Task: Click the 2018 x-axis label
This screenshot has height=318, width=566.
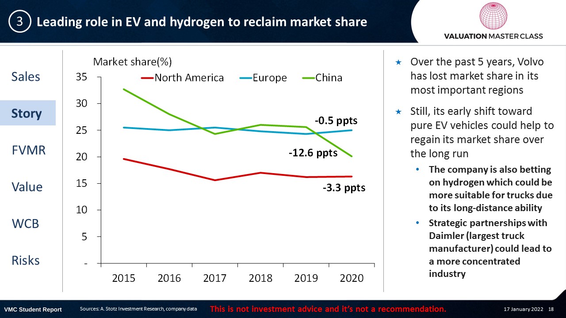Action: pos(260,278)
